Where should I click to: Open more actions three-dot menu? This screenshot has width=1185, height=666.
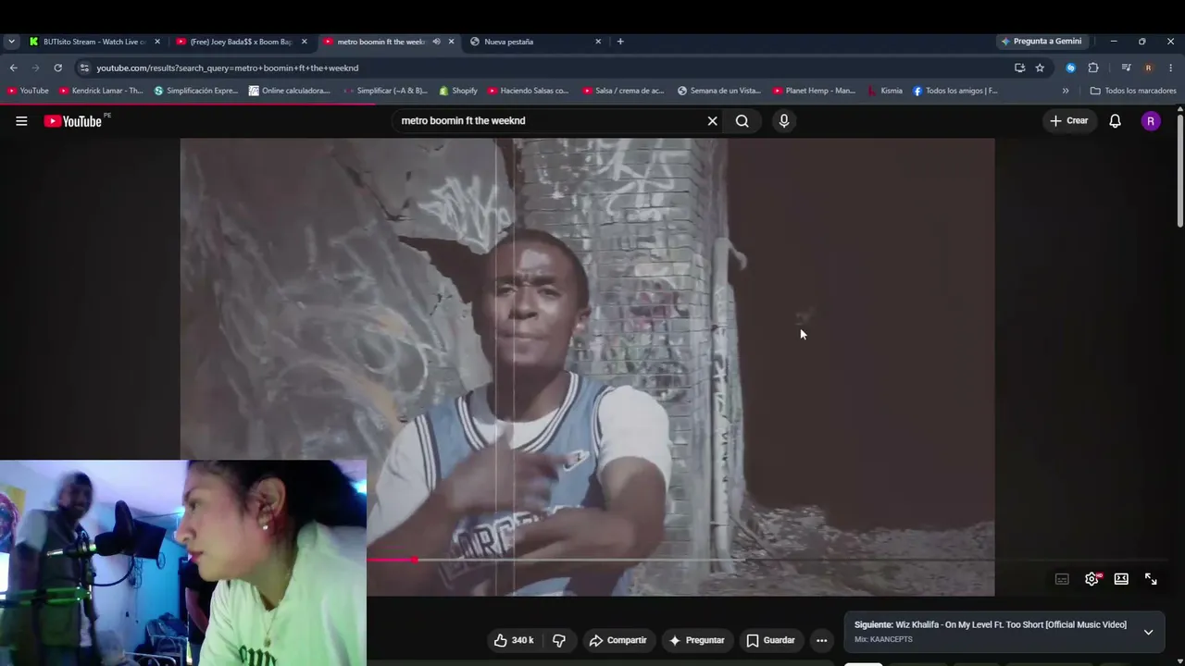tap(821, 640)
